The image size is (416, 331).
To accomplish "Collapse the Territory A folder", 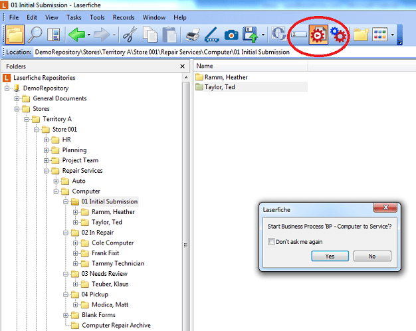I will [x=27, y=119].
